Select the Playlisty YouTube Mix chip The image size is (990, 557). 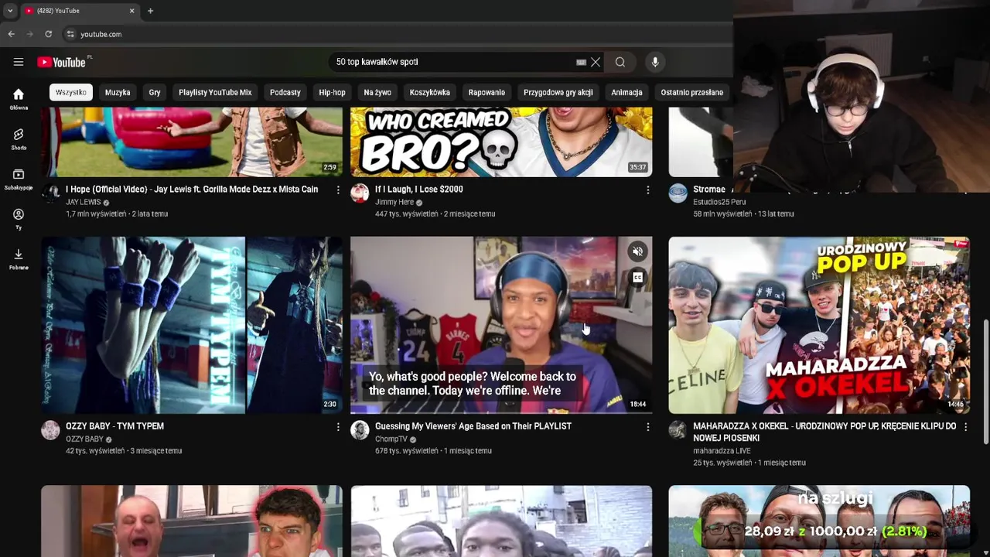point(215,92)
